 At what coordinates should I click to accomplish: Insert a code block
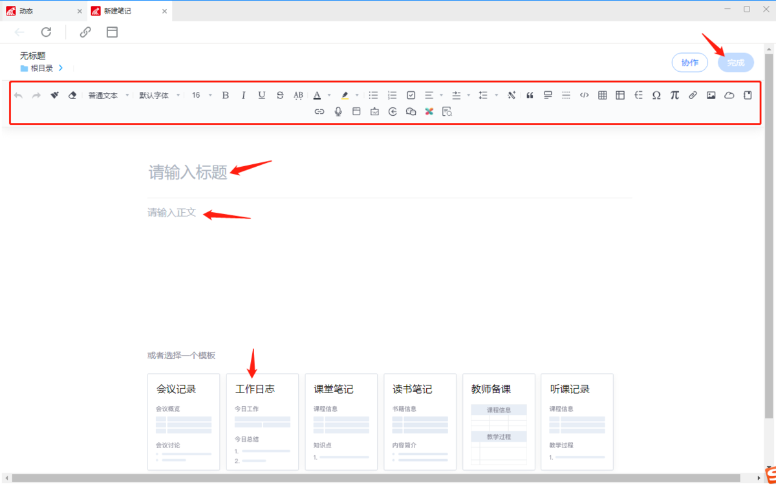pyautogui.click(x=584, y=95)
